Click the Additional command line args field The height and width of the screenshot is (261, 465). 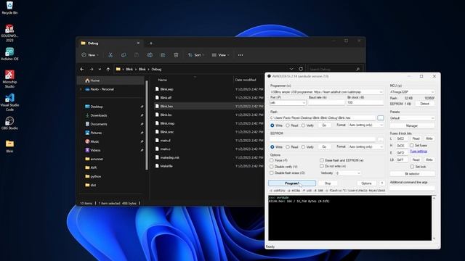point(412,188)
